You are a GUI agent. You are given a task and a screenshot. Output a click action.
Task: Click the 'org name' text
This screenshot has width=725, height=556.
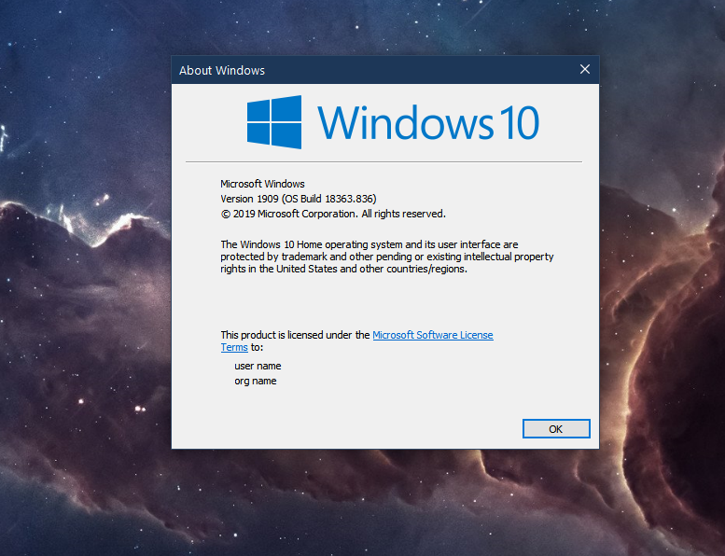pos(256,381)
